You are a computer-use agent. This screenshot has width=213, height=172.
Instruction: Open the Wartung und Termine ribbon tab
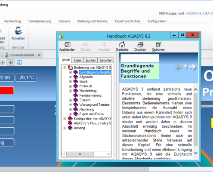(x=93, y=21)
